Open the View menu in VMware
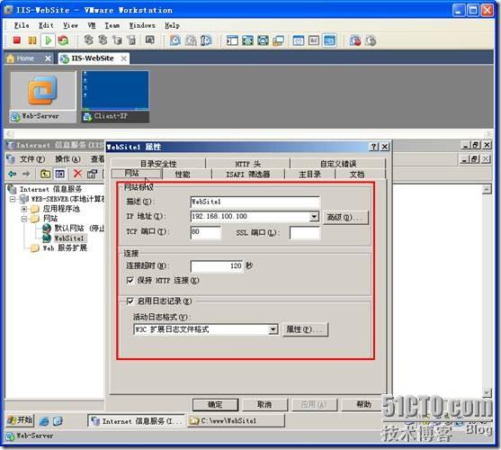This screenshot has width=501, height=450. pyautogui.click(x=70, y=25)
